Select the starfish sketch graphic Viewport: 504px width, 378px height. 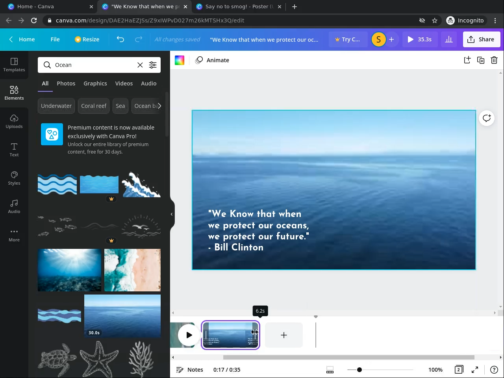click(x=99, y=359)
